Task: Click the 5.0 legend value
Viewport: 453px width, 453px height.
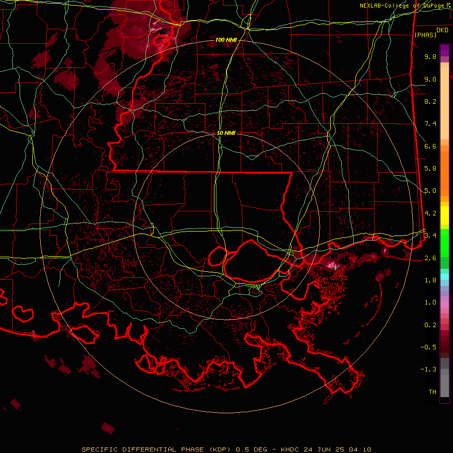Action: click(430, 191)
